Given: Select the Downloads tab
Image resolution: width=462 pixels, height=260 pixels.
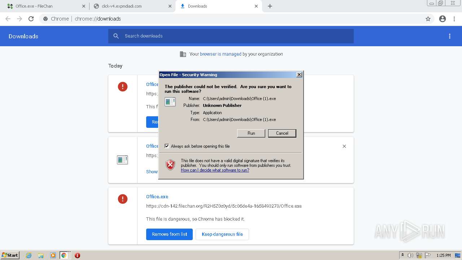Looking at the screenshot, I should 219,6.
